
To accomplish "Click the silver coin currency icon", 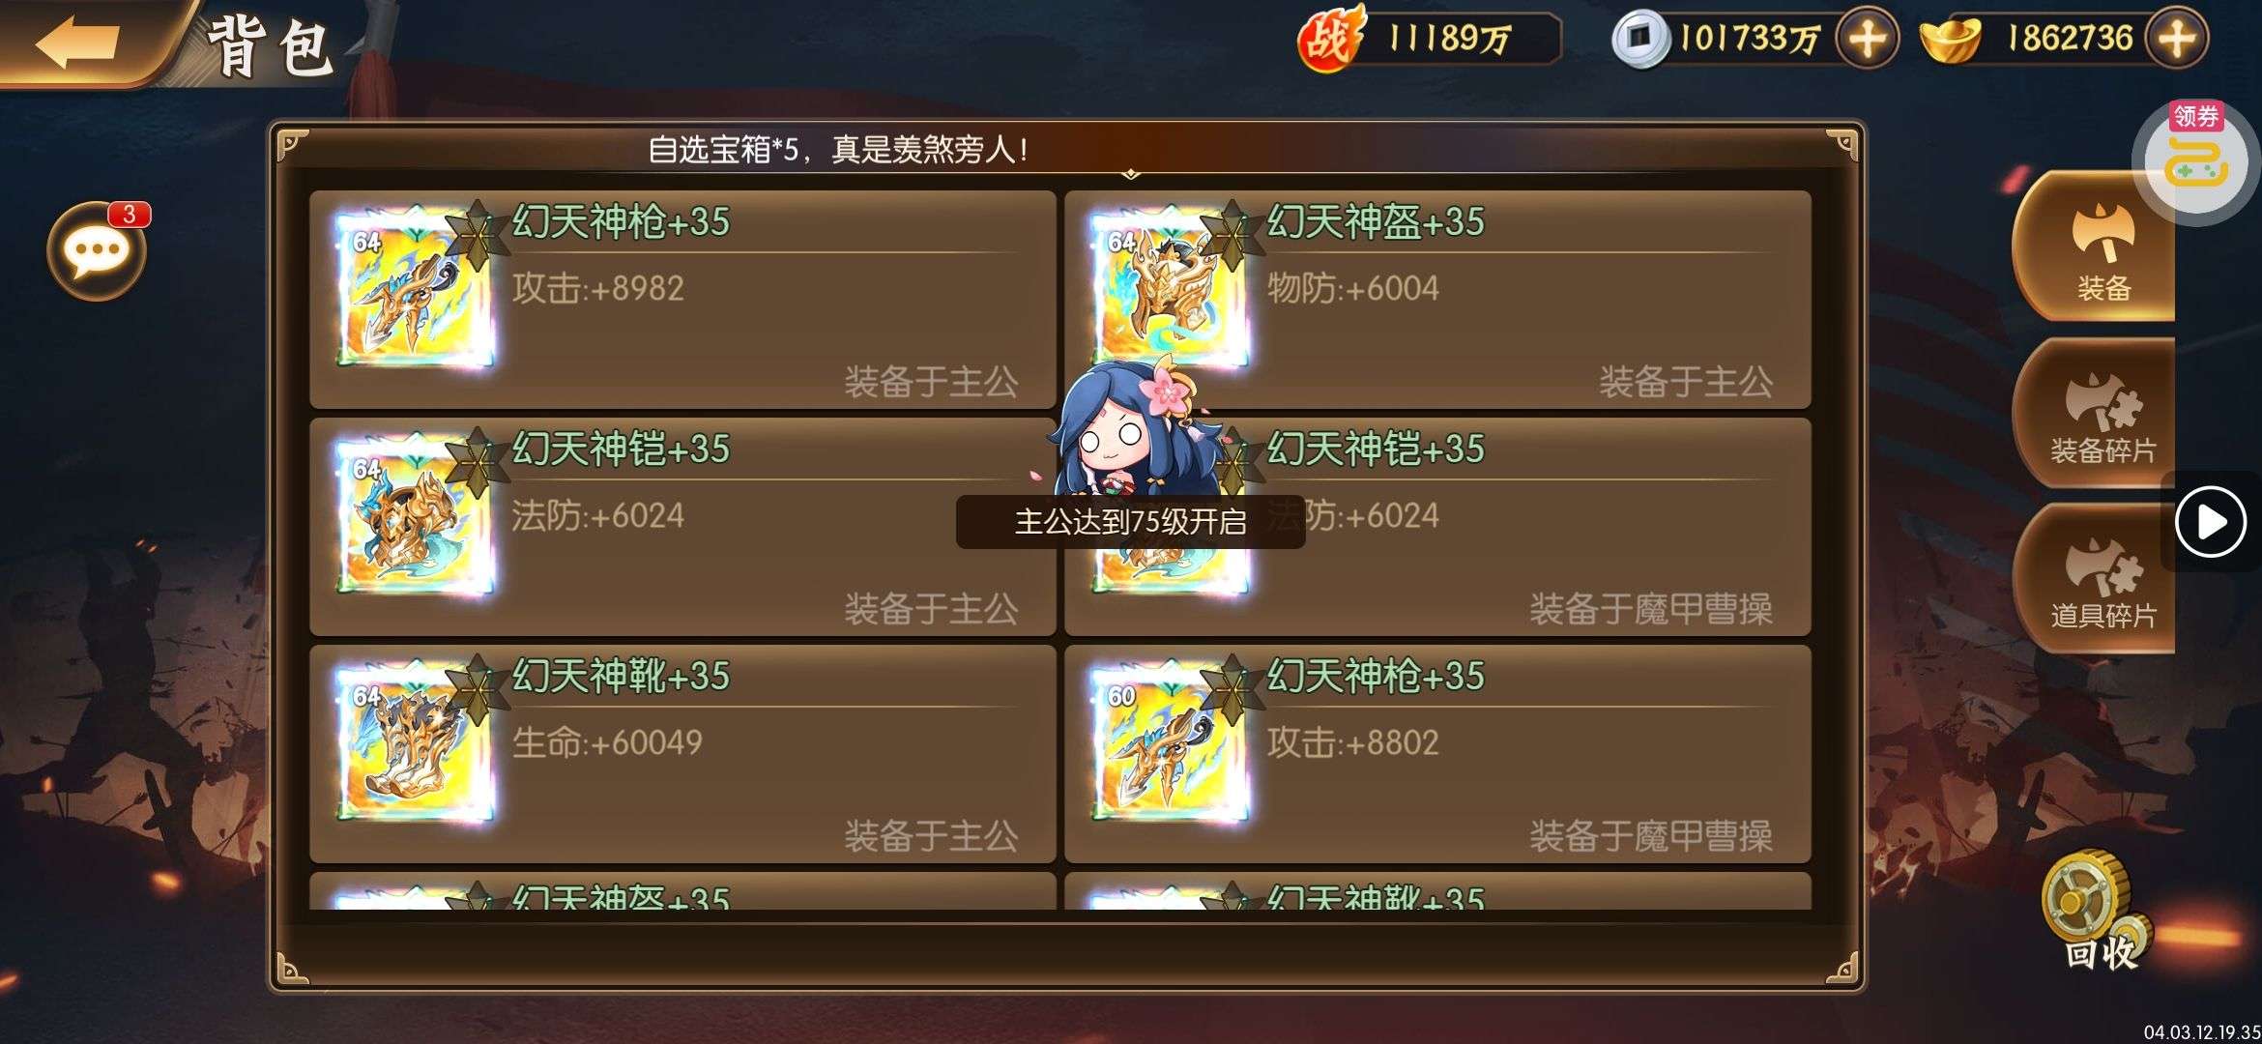I will pyautogui.click(x=1640, y=39).
